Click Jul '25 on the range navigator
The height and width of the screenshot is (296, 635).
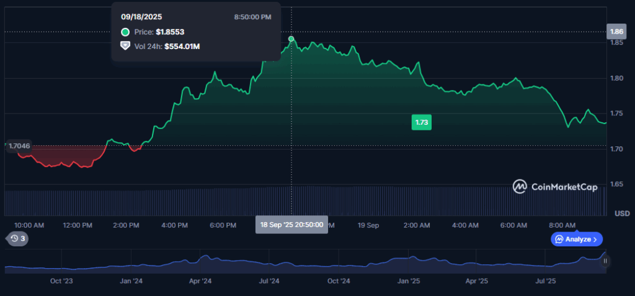[546, 281]
